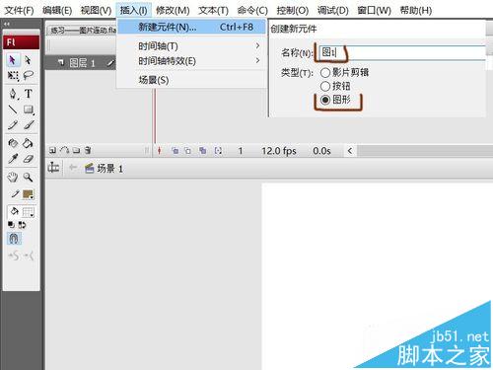493x370 pixels.
Task: Open the 窗口(W) menu
Action: (375, 10)
